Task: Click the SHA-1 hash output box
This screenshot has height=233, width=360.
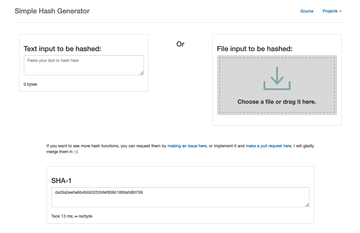Action: click(180, 197)
